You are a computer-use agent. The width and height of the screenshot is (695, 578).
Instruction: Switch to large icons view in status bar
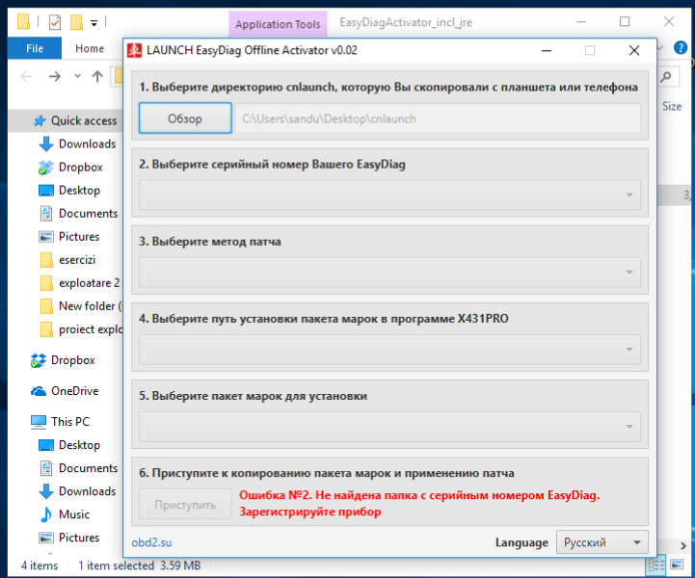[678, 565]
